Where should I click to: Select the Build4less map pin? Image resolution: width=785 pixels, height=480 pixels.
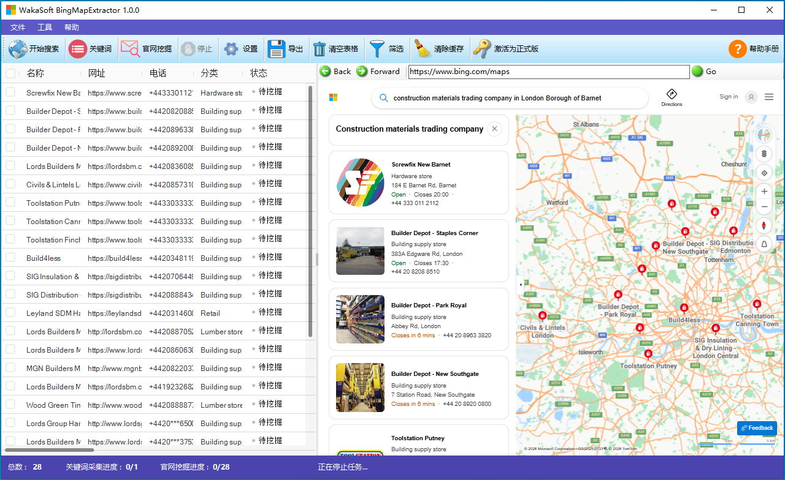coord(684,308)
